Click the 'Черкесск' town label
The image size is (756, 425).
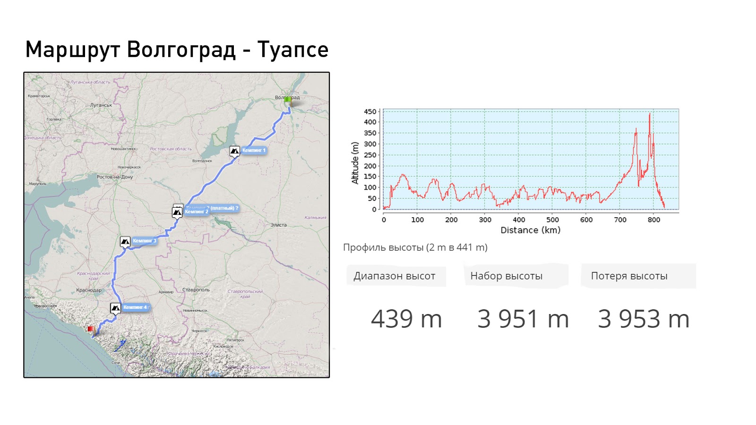(199, 331)
